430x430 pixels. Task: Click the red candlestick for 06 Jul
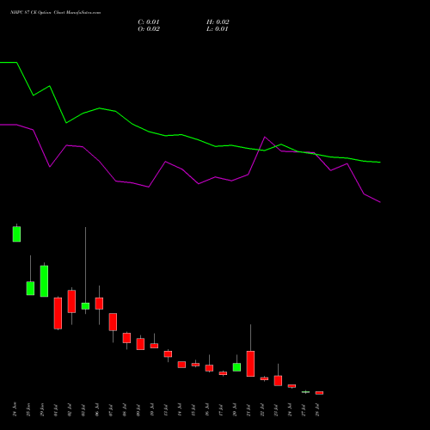click(99, 304)
